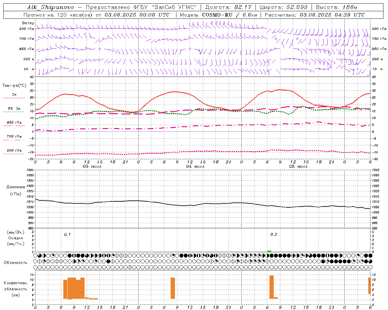Select the Td 2м legend entry
Image resolution: width=388 pixels, height=310 pixels.
pos(14,108)
